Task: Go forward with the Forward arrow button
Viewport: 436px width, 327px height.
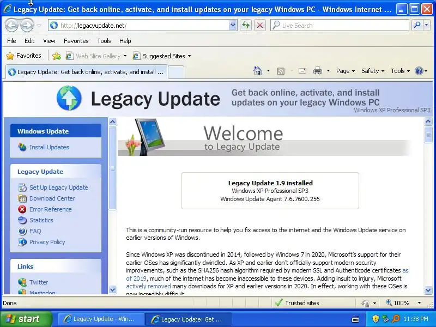Action: pyautogui.click(x=27, y=25)
